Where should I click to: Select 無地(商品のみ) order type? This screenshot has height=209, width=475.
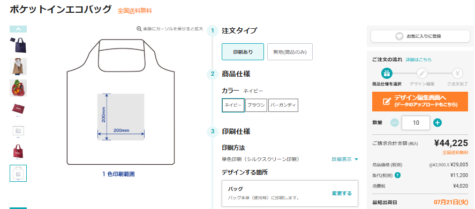click(290, 52)
